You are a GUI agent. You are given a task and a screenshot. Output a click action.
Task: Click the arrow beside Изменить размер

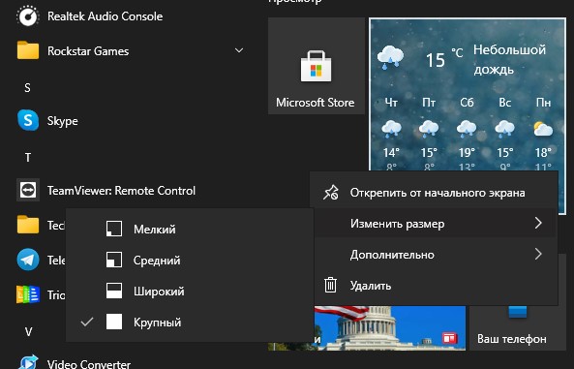(x=538, y=223)
